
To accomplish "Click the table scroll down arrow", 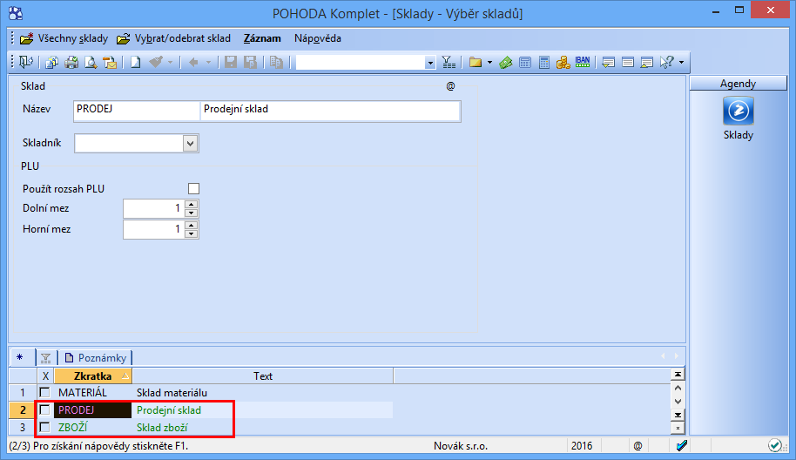I will [x=678, y=401].
